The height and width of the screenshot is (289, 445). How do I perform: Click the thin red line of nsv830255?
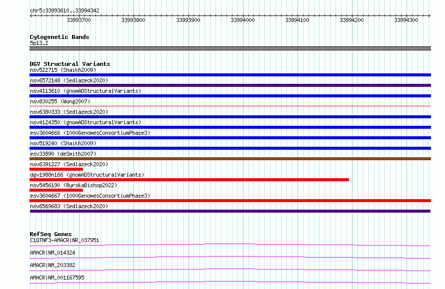point(230,106)
